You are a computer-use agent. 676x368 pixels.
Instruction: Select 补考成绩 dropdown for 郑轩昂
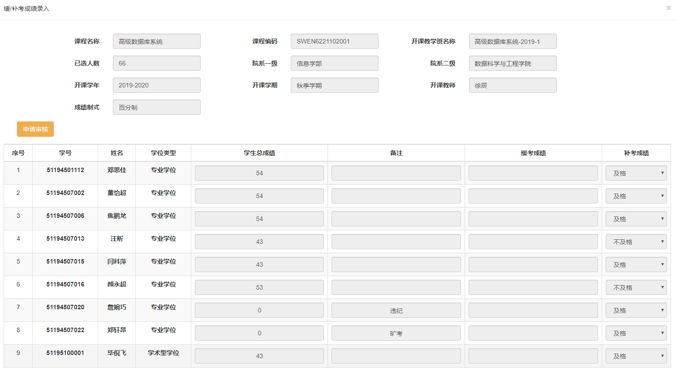[x=636, y=333]
